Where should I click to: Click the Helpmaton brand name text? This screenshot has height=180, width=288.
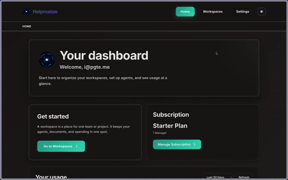pyautogui.click(x=45, y=12)
